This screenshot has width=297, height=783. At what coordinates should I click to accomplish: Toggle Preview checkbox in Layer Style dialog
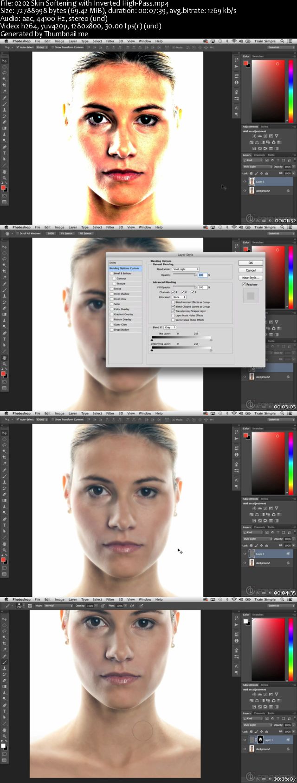245,284
